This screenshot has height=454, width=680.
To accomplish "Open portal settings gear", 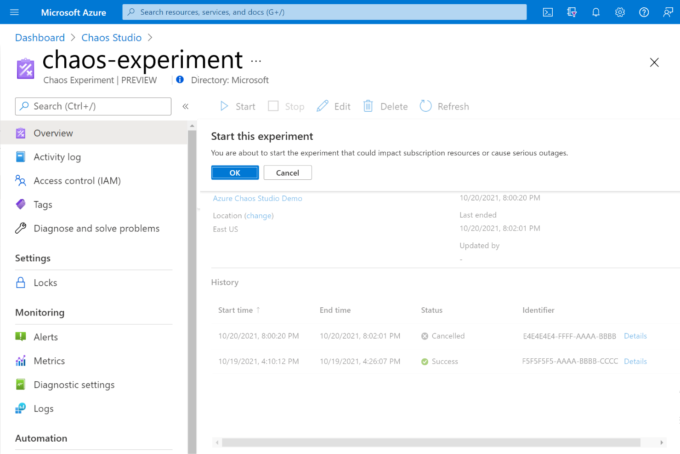I will (x=620, y=12).
